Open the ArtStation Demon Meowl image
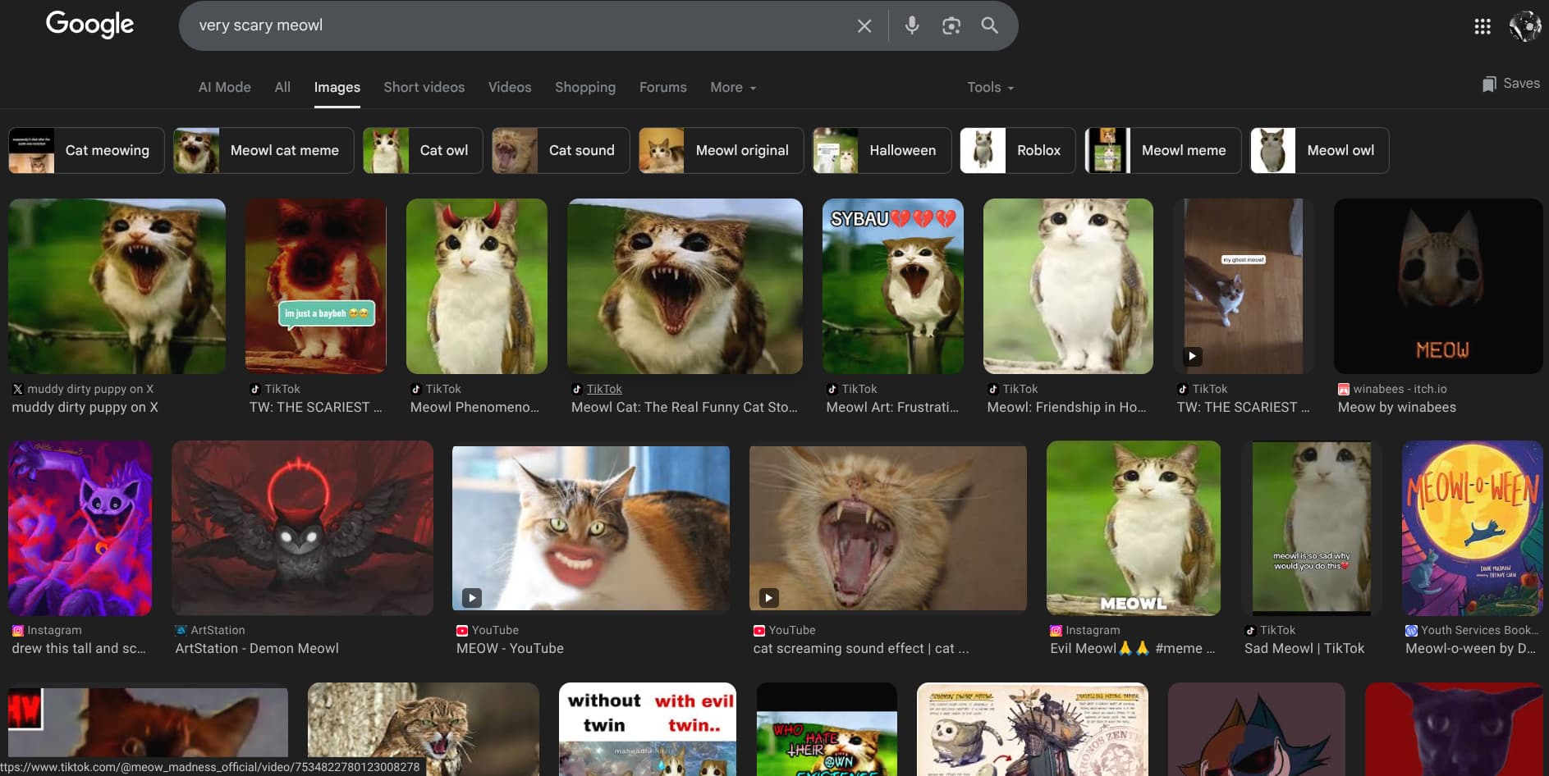Viewport: 1549px width, 776px height. click(x=302, y=528)
